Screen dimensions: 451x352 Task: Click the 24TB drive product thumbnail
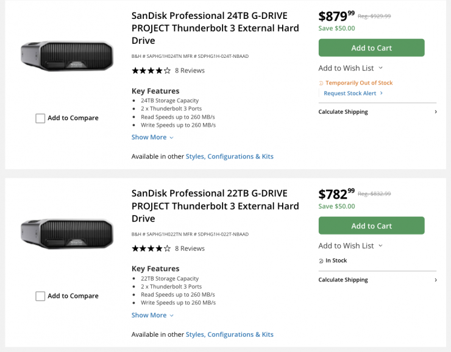pyautogui.click(x=67, y=56)
